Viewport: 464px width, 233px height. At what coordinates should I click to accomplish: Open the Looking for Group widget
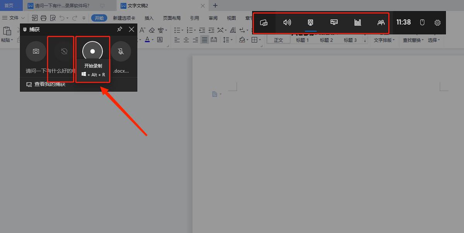pos(380,22)
